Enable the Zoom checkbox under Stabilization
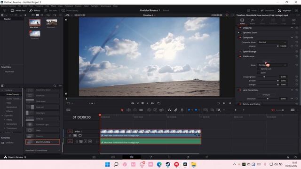 258,73
